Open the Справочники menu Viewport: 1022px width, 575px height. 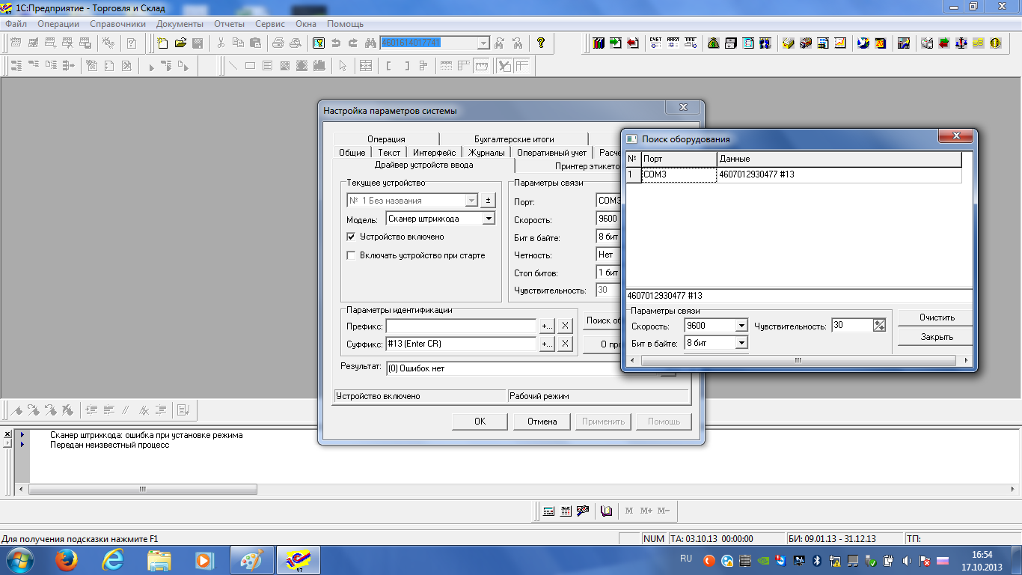pos(117,24)
